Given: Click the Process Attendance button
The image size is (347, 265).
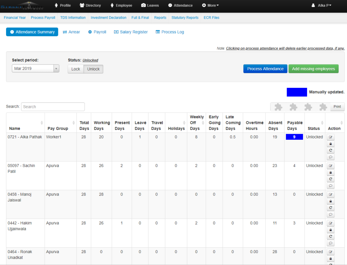Looking at the screenshot, I should point(265,69).
